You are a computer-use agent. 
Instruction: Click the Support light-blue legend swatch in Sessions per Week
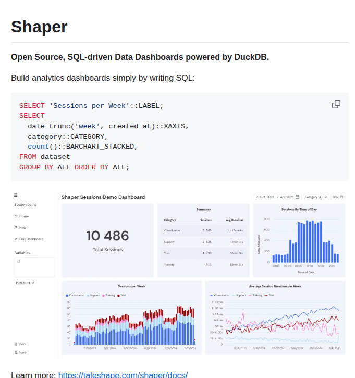(x=88, y=295)
